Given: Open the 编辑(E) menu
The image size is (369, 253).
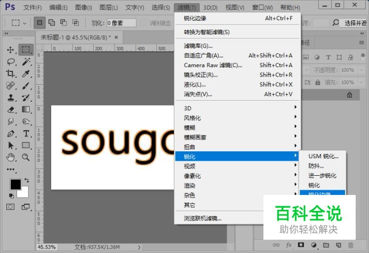Looking at the screenshot, I should coord(58,7).
